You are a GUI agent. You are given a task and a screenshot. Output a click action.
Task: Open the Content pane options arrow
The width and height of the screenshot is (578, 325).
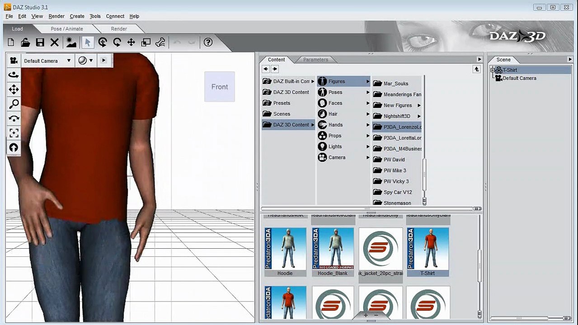click(x=479, y=60)
